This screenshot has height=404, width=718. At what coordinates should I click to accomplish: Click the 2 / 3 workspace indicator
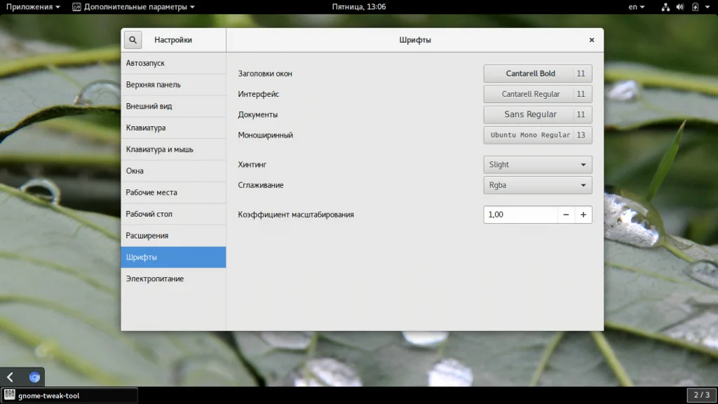tap(701, 395)
